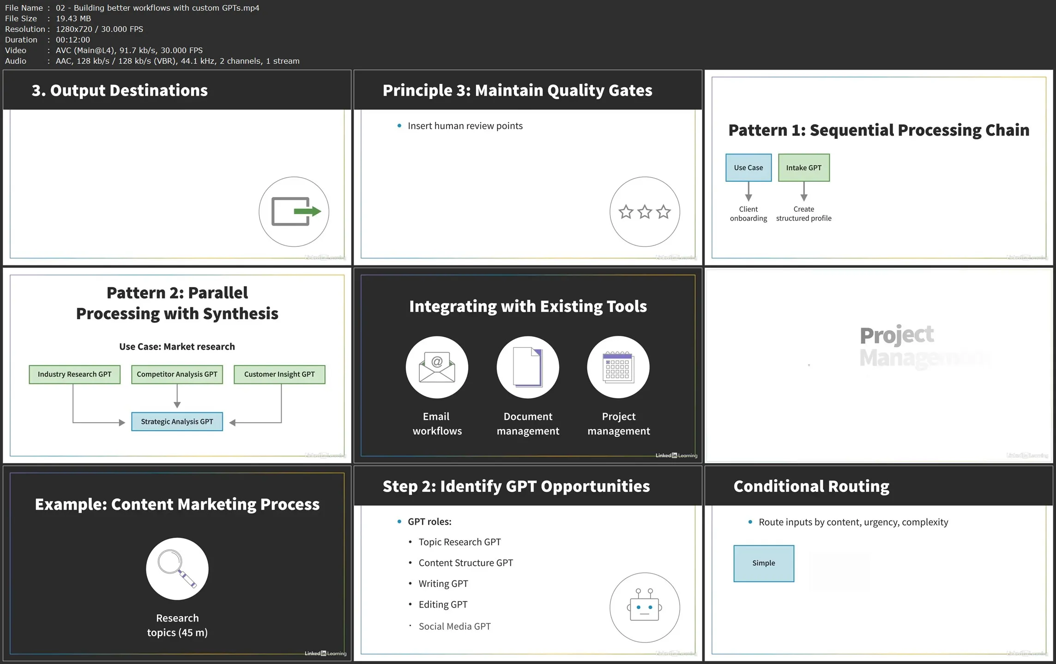Select the Competitor Analysis GPT box
The image size is (1056, 664).
pyautogui.click(x=177, y=374)
